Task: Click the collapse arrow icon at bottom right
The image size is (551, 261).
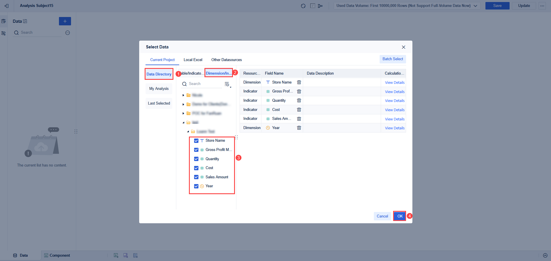Action: (x=545, y=255)
